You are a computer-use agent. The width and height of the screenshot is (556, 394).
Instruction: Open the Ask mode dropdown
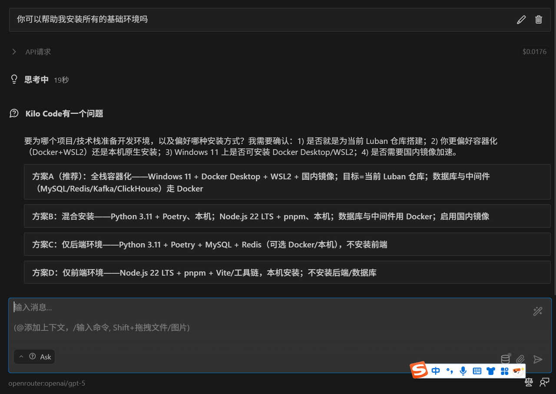[34, 356]
